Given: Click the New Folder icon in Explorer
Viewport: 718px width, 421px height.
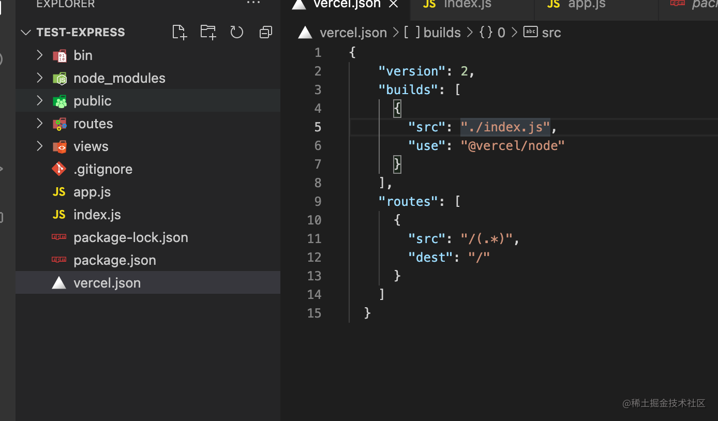Looking at the screenshot, I should click(208, 32).
